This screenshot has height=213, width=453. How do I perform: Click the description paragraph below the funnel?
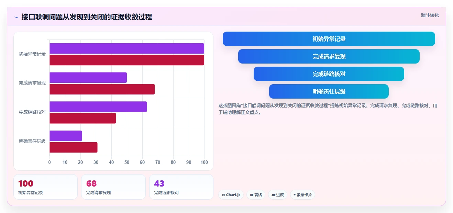click(328, 109)
